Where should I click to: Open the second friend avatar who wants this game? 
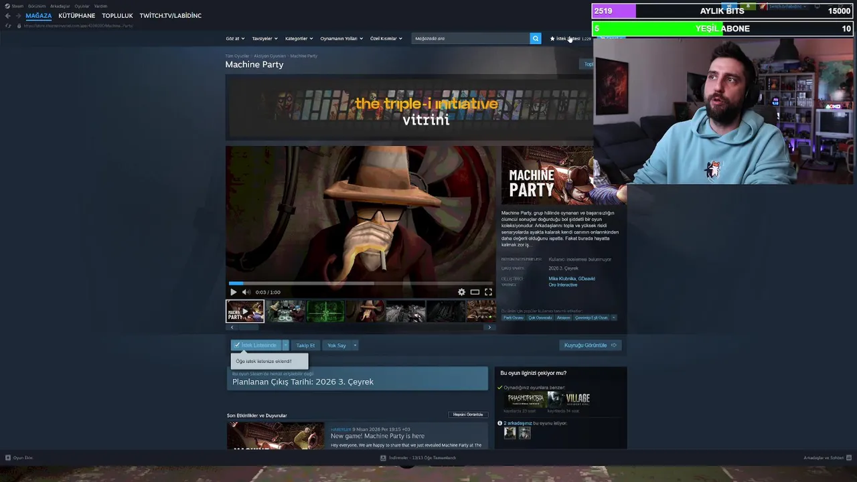525,433
